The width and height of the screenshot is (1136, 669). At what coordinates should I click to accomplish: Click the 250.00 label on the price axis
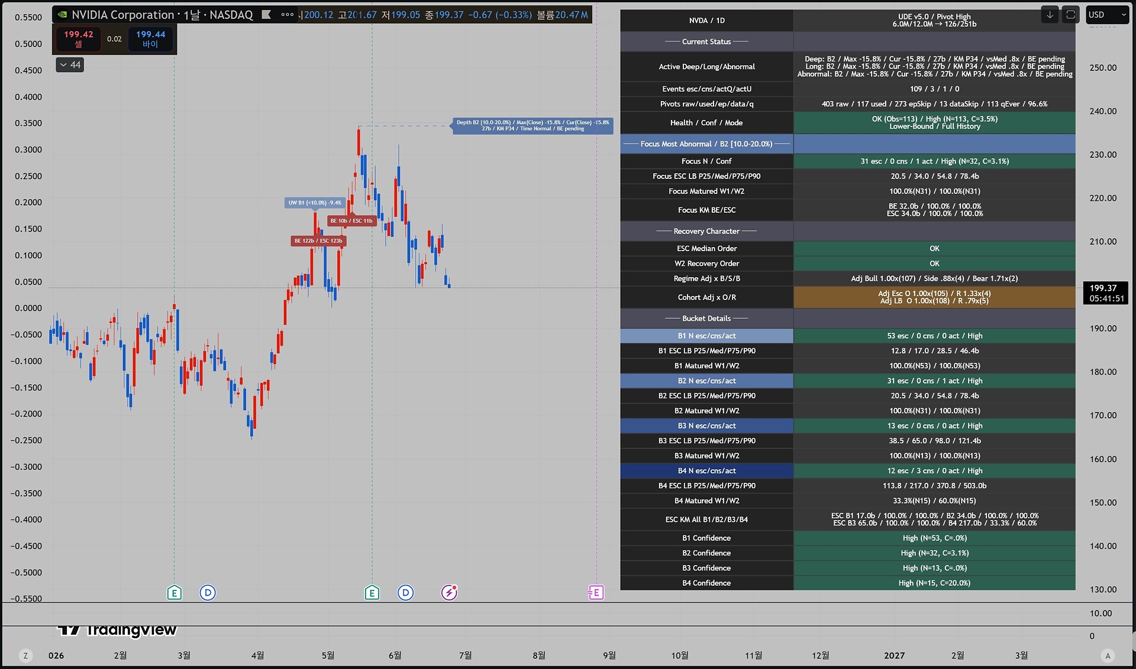[x=1103, y=67]
